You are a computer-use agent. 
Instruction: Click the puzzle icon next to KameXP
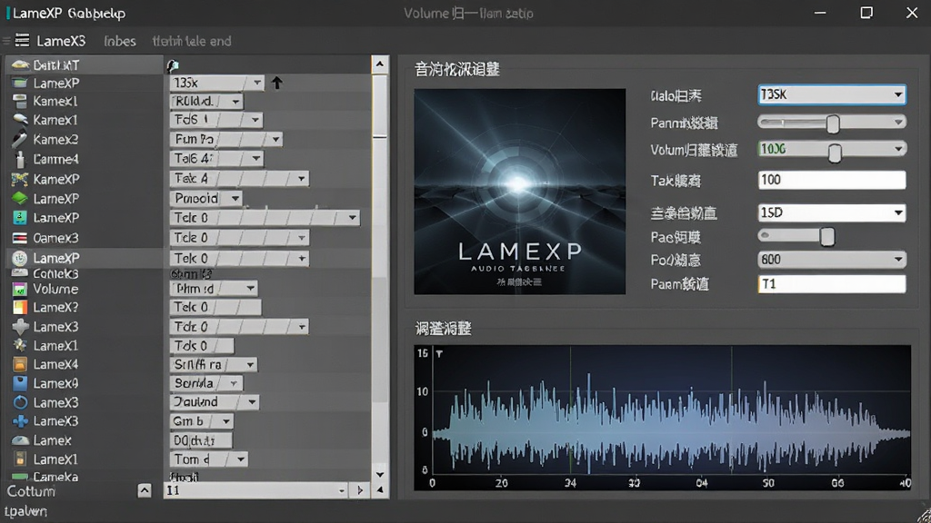point(20,179)
